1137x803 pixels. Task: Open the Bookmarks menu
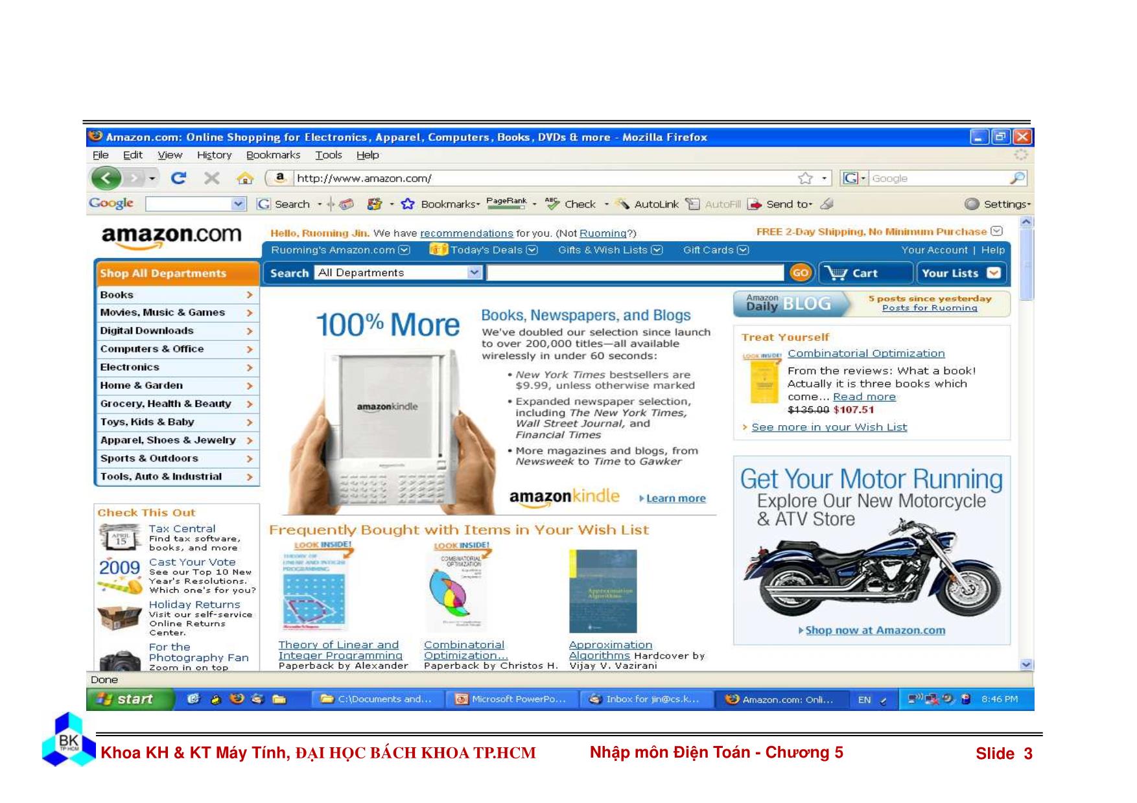273,155
